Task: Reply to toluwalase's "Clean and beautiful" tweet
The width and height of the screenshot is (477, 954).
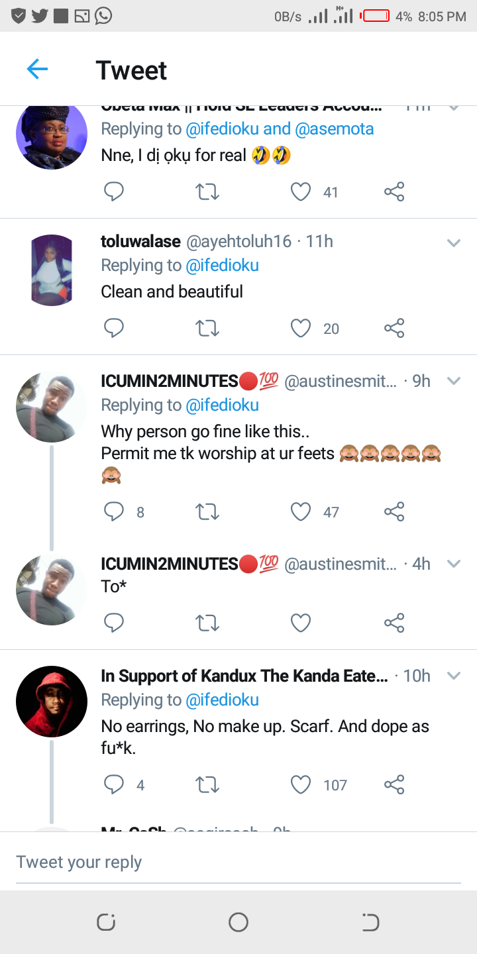Action: (x=114, y=328)
